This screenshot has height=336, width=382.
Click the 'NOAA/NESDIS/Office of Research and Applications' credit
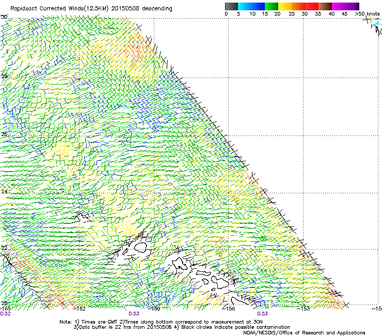tap(304, 333)
